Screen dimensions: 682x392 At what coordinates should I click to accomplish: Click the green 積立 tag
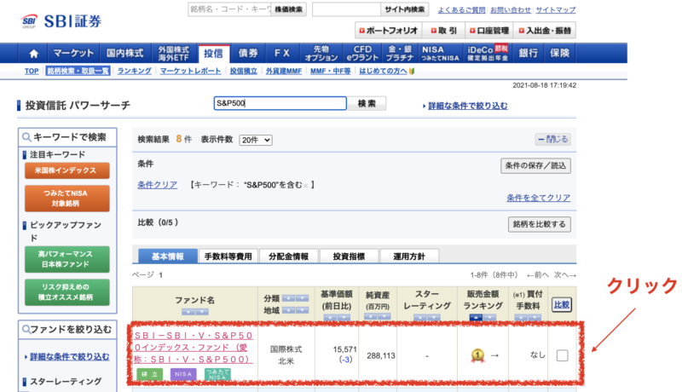tap(150, 374)
